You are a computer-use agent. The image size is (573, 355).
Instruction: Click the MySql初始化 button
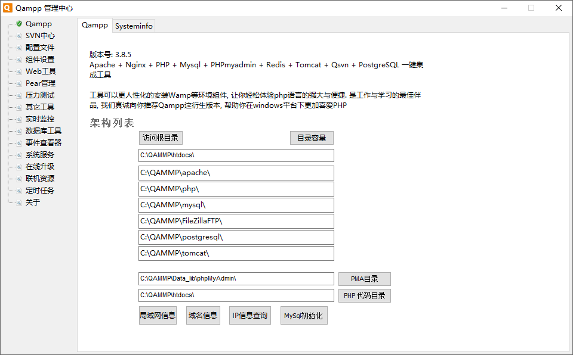303,315
